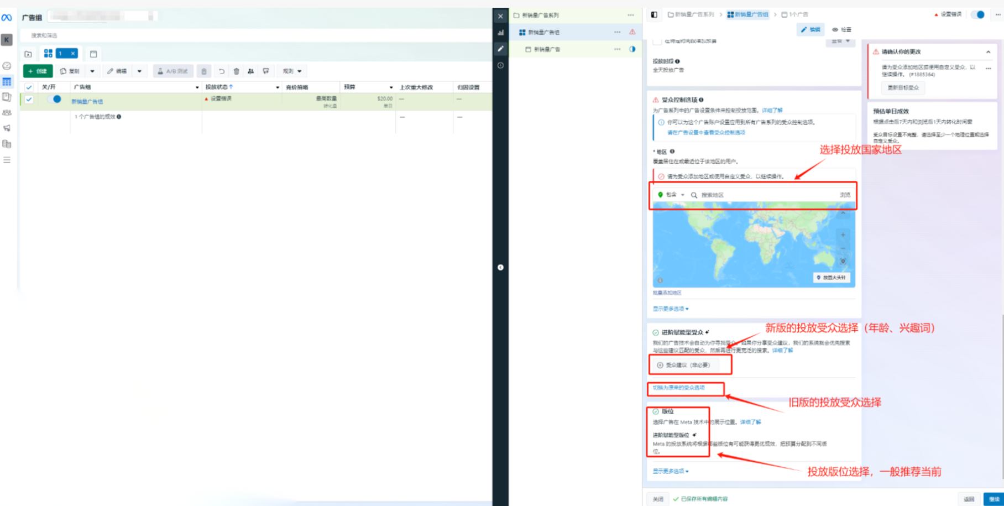Click the undo arrow icon in toolbar
1004x506 pixels.
222,71
